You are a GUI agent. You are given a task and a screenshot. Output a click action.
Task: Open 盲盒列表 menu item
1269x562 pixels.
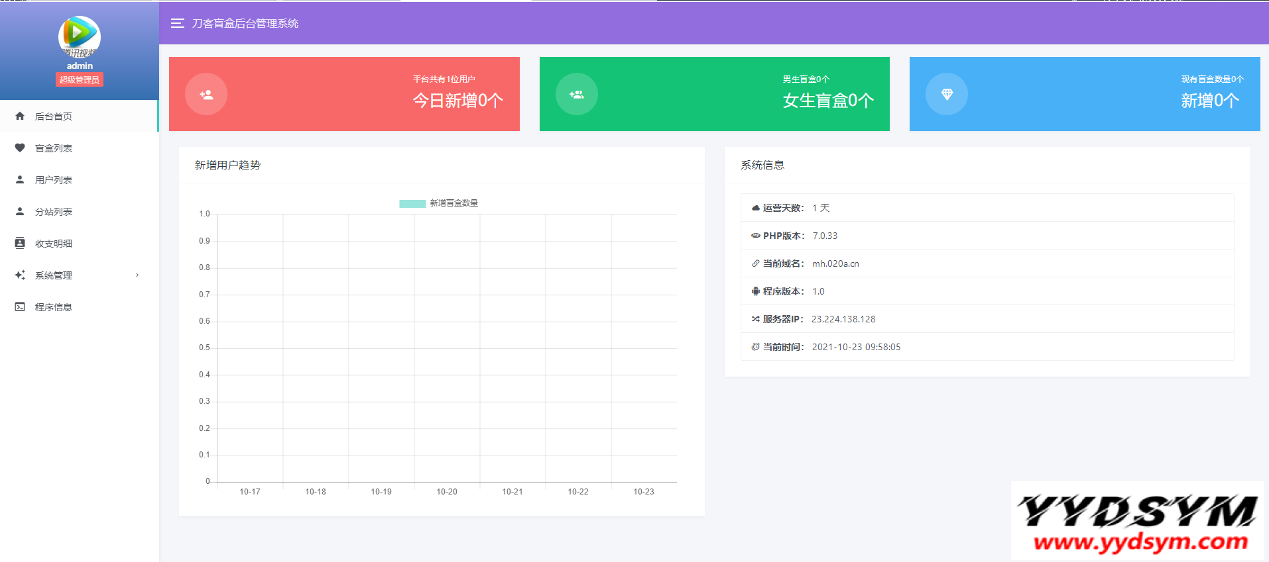pyautogui.click(x=54, y=148)
